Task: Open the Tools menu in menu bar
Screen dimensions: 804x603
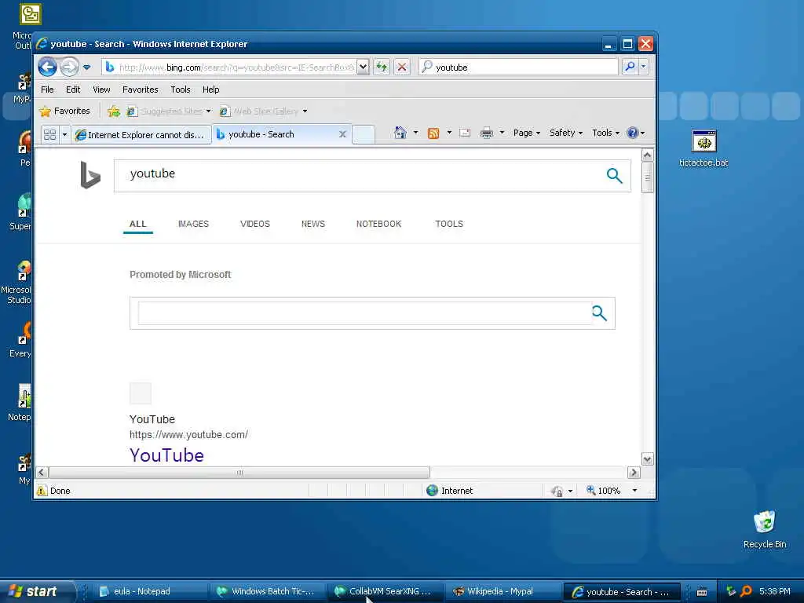Action: coord(181,90)
